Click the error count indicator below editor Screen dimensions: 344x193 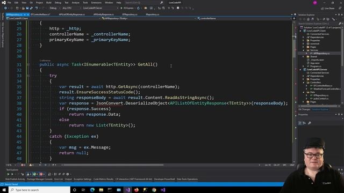coord(23,165)
